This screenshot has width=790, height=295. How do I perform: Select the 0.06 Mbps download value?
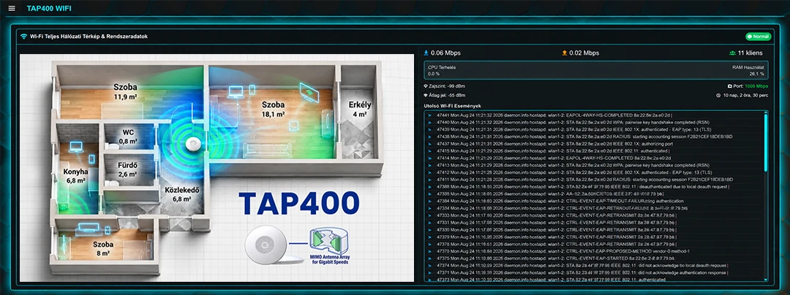[445, 53]
